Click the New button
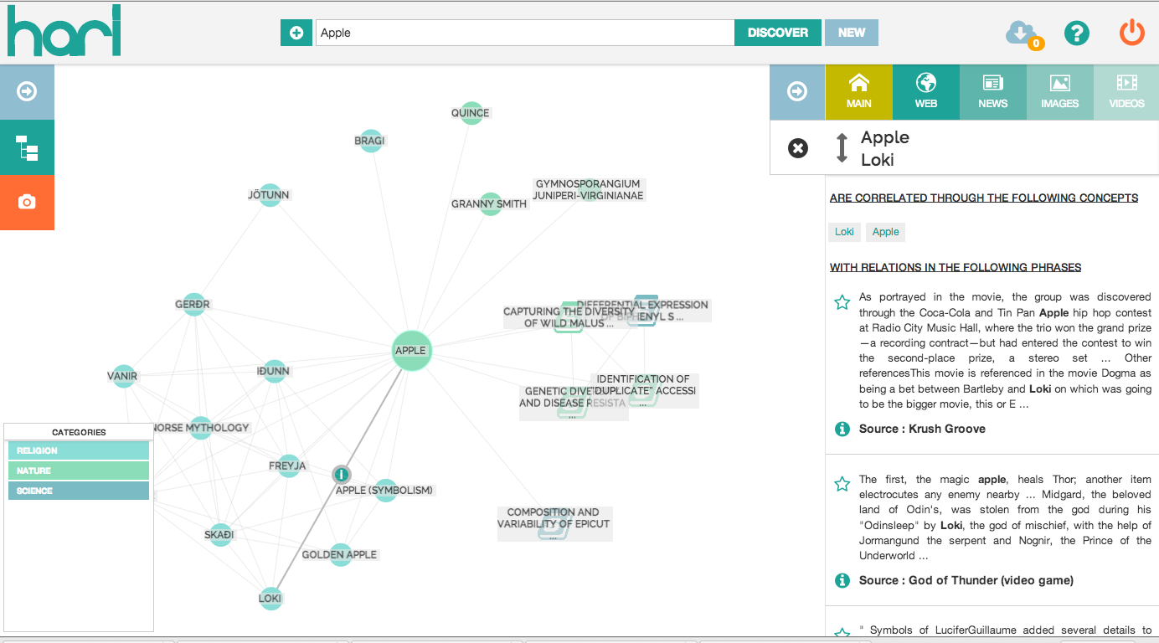This screenshot has width=1159, height=643. coord(851,33)
